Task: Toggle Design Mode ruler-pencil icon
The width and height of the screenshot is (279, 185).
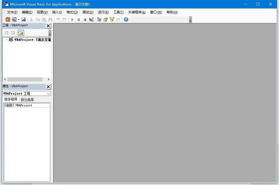Action: tap(91, 20)
